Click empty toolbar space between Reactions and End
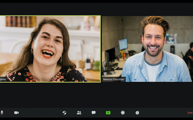The height and width of the screenshot is (120, 193). click(x=163, y=113)
